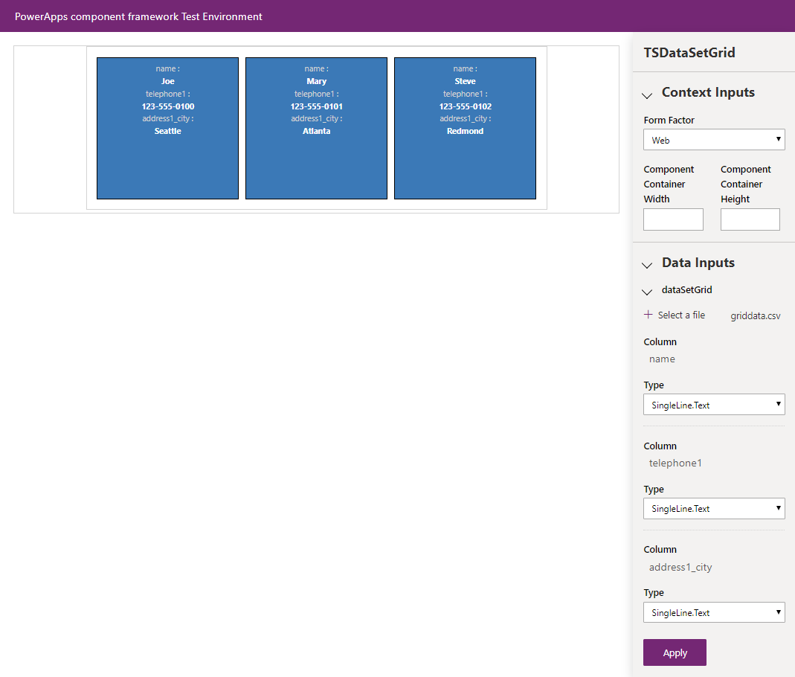Click the plus icon beside Select a file
The image size is (795, 677).
click(x=647, y=314)
